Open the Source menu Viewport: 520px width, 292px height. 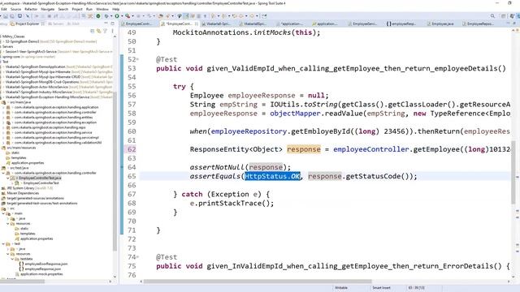15,9
